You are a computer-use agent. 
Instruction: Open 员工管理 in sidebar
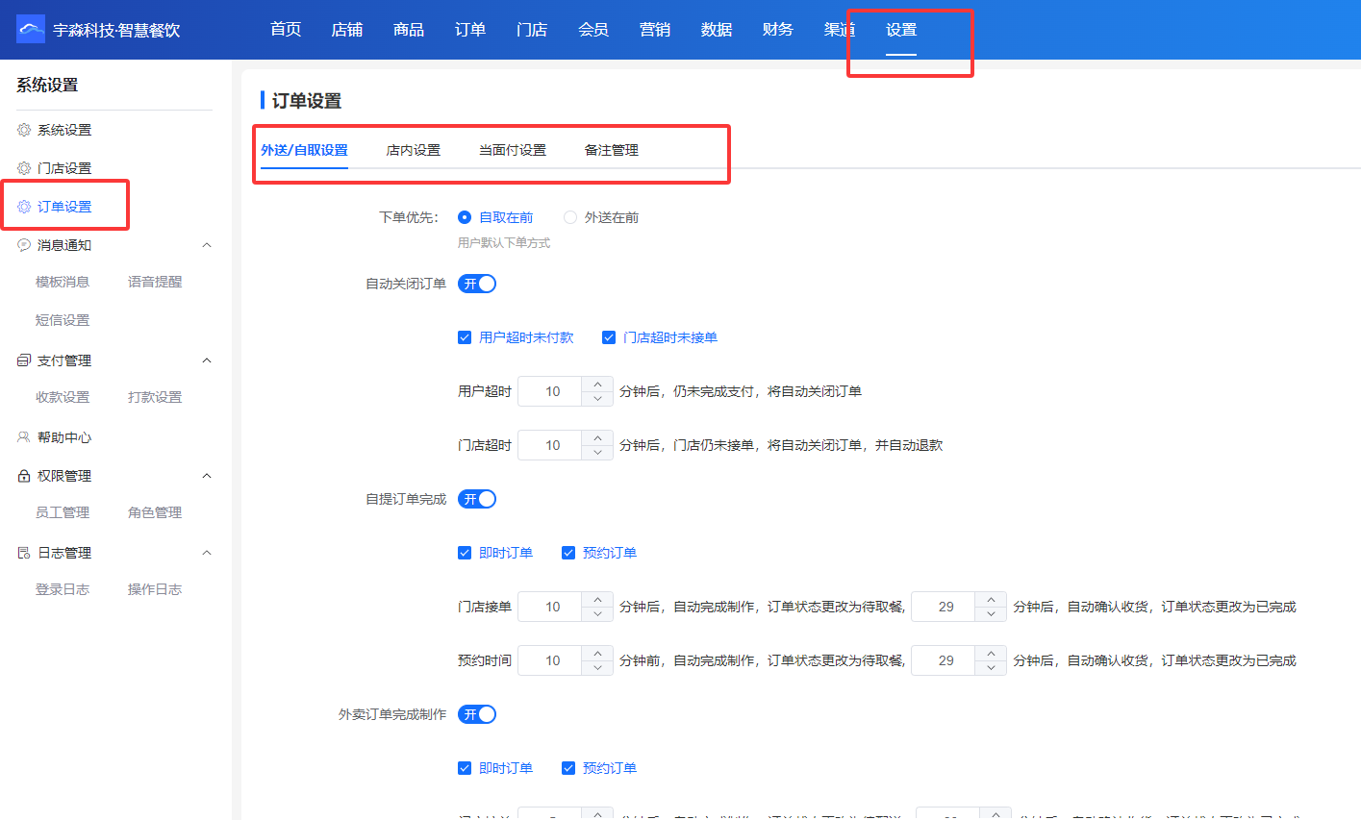click(x=63, y=512)
